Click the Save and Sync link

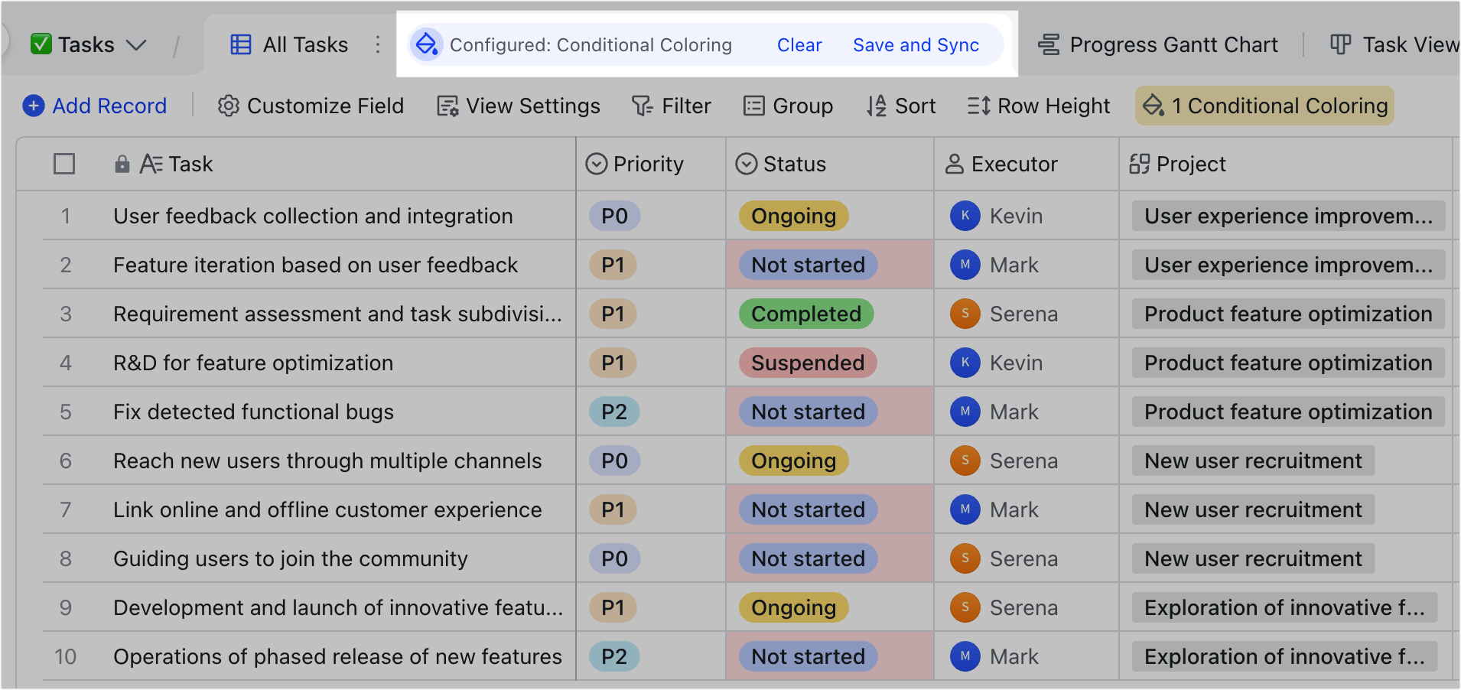point(916,44)
